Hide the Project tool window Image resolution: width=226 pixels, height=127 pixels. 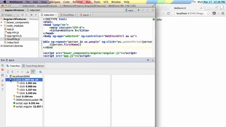[36, 15]
